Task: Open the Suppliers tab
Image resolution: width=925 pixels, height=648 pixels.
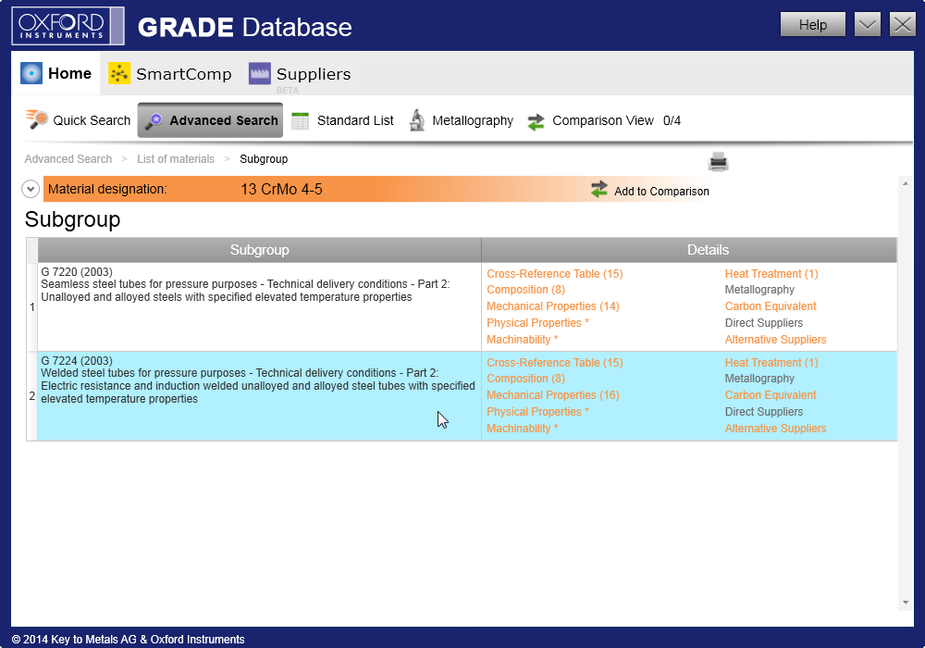Action: click(x=300, y=74)
